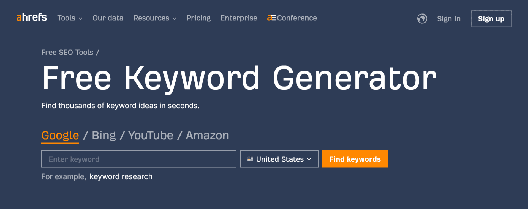Navigate to the Enterprise page
Viewport: 528px width, 218px height.
pos(238,18)
